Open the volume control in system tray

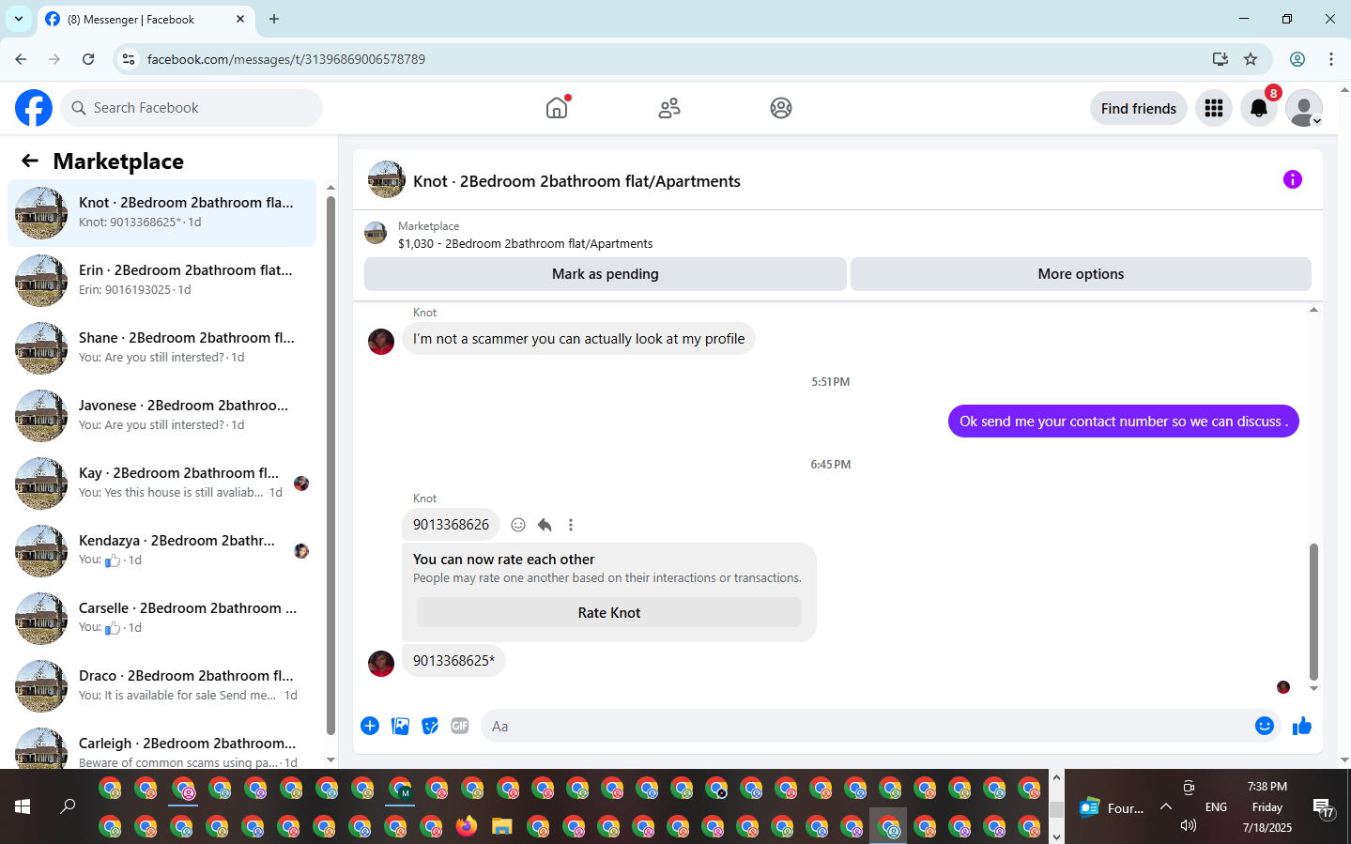pyautogui.click(x=1189, y=825)
